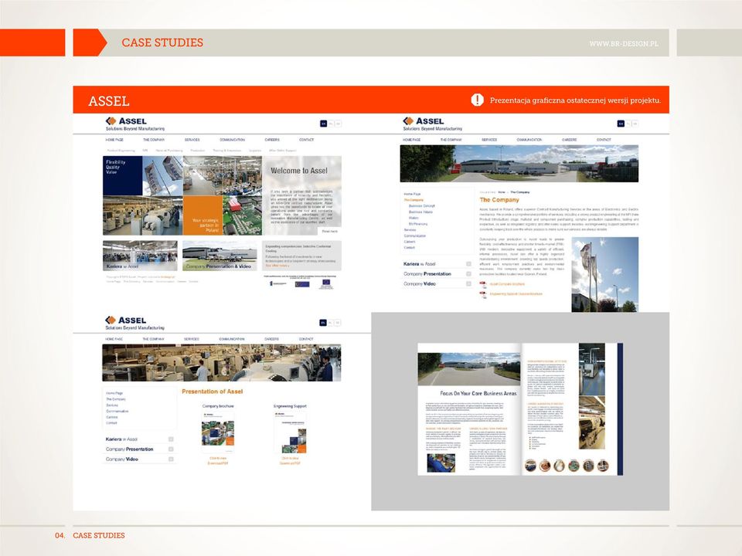Click the Assel logo in The Company mockup
Image resolution: width=742 pixels, height=556 pixels.
(432, 124)
